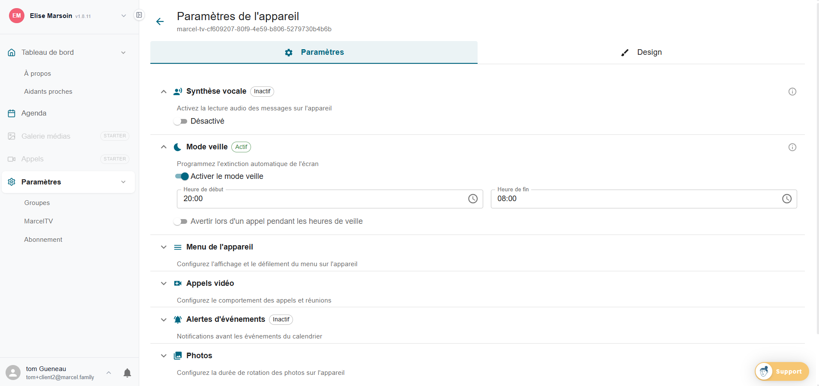Open the Heure de début clock icon
The width and height of the screenshot is (819, 386).
point(473,199)
